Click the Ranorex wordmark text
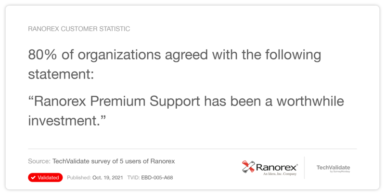This screenshot has height=195, width=385. [277, 167]
